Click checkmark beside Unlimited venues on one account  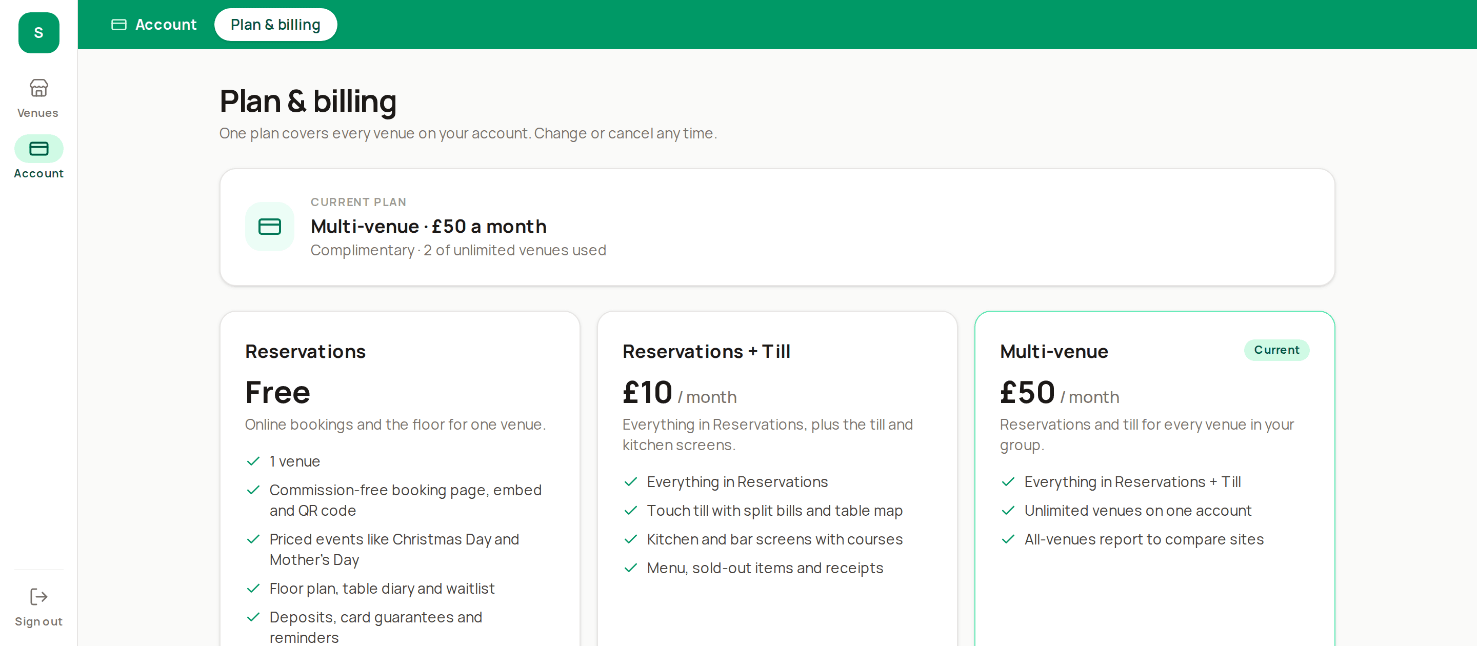click(1008, 511)
